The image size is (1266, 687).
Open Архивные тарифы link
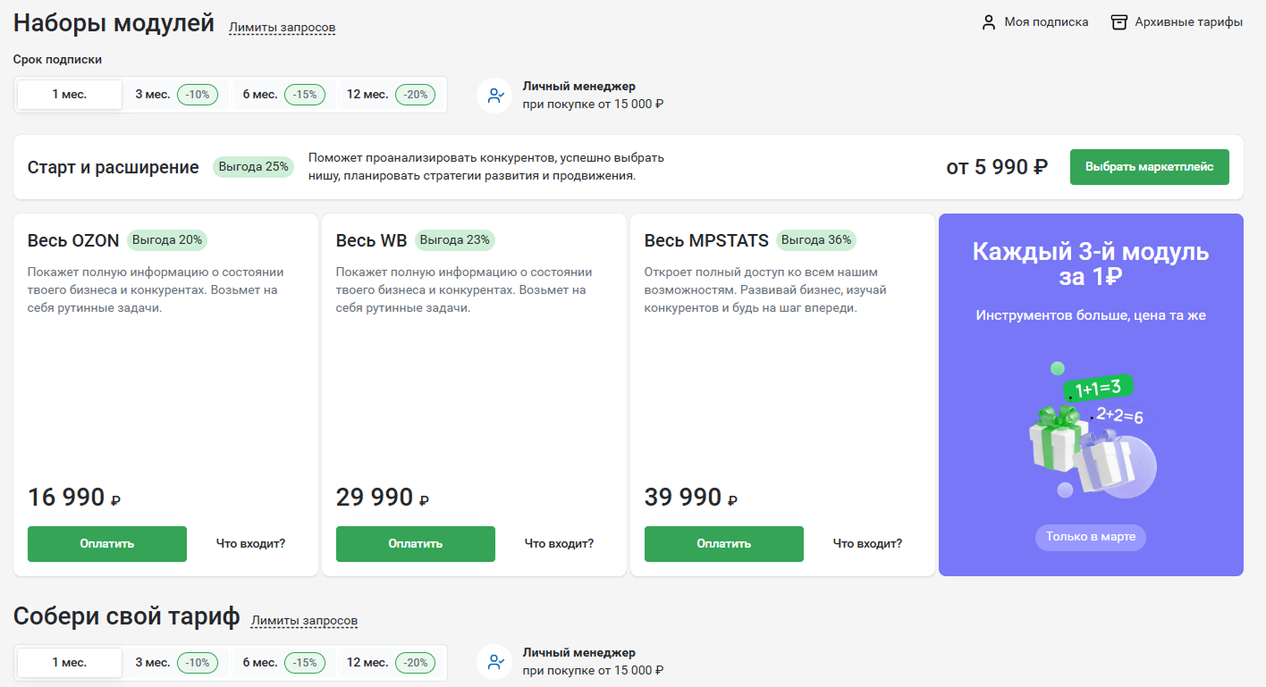click(x=1188, y=22)
